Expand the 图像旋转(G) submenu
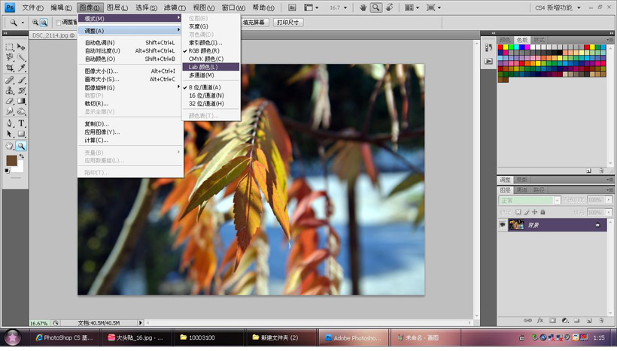The width and height of the screenshot is (617, 351). coord(131,88)
